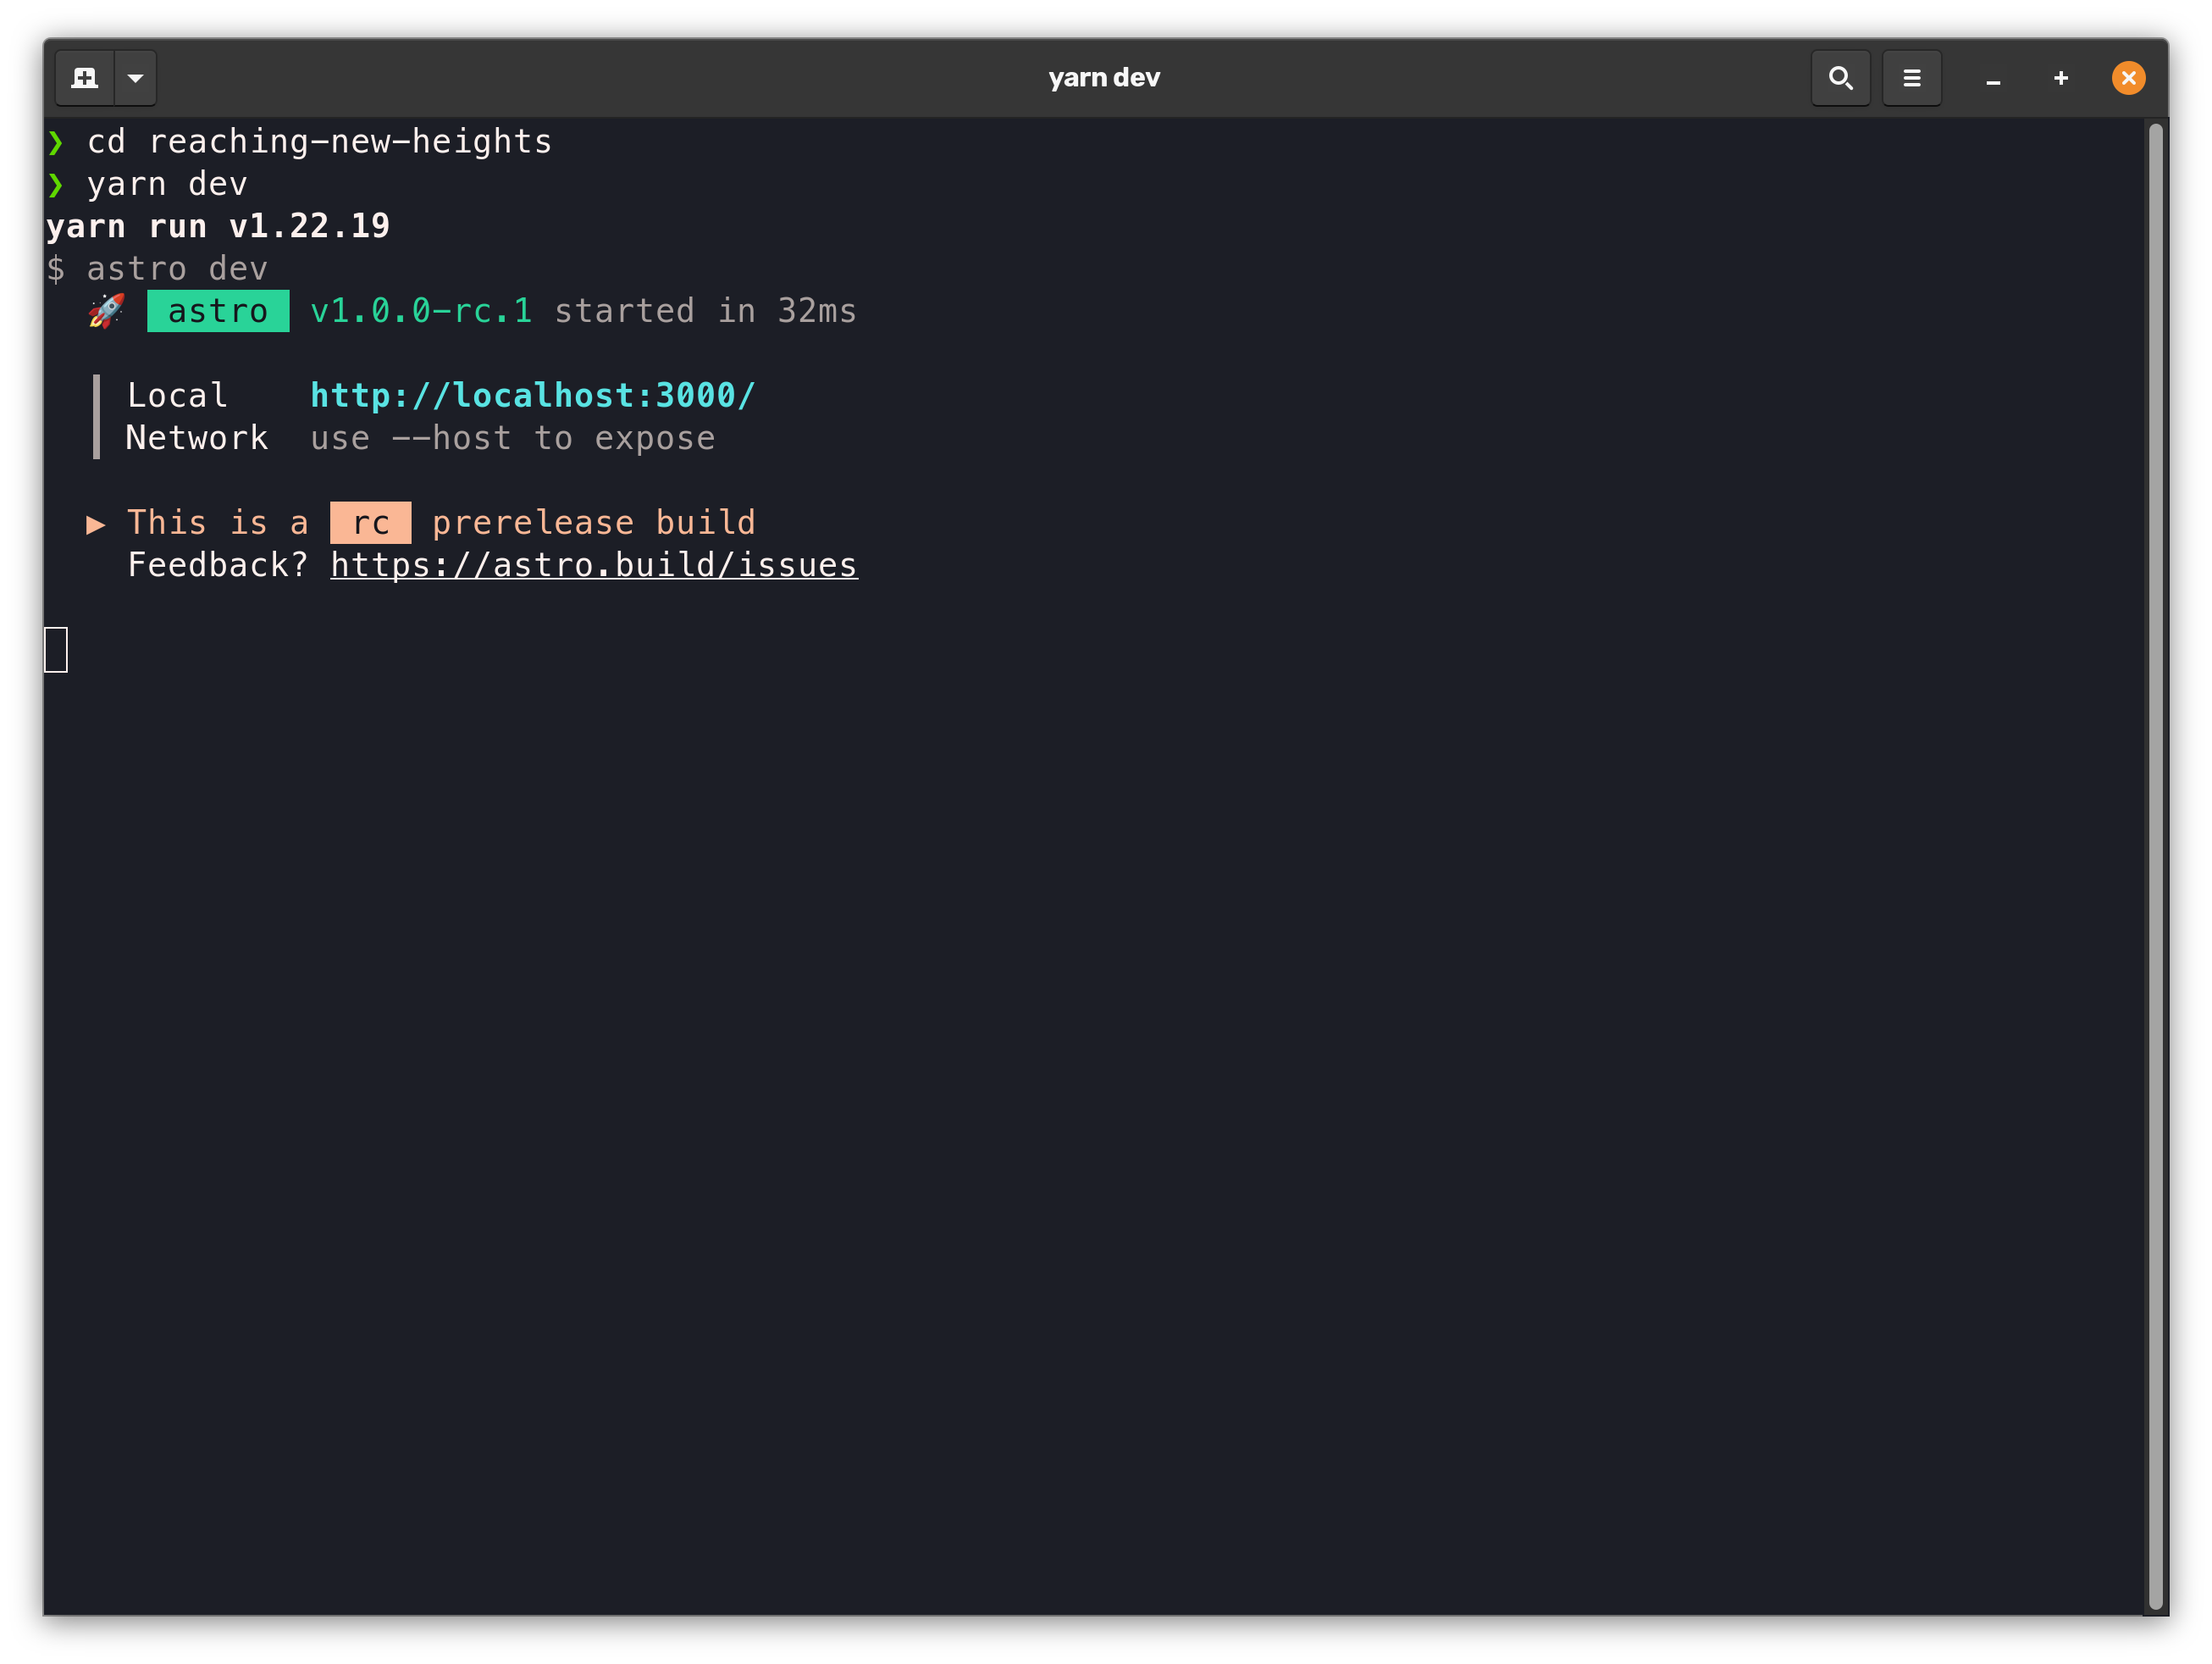Click the 'Feedback?' text
Image resolution: width=2212 pixels, height=1664 pixels.
[x=218, y=565]
